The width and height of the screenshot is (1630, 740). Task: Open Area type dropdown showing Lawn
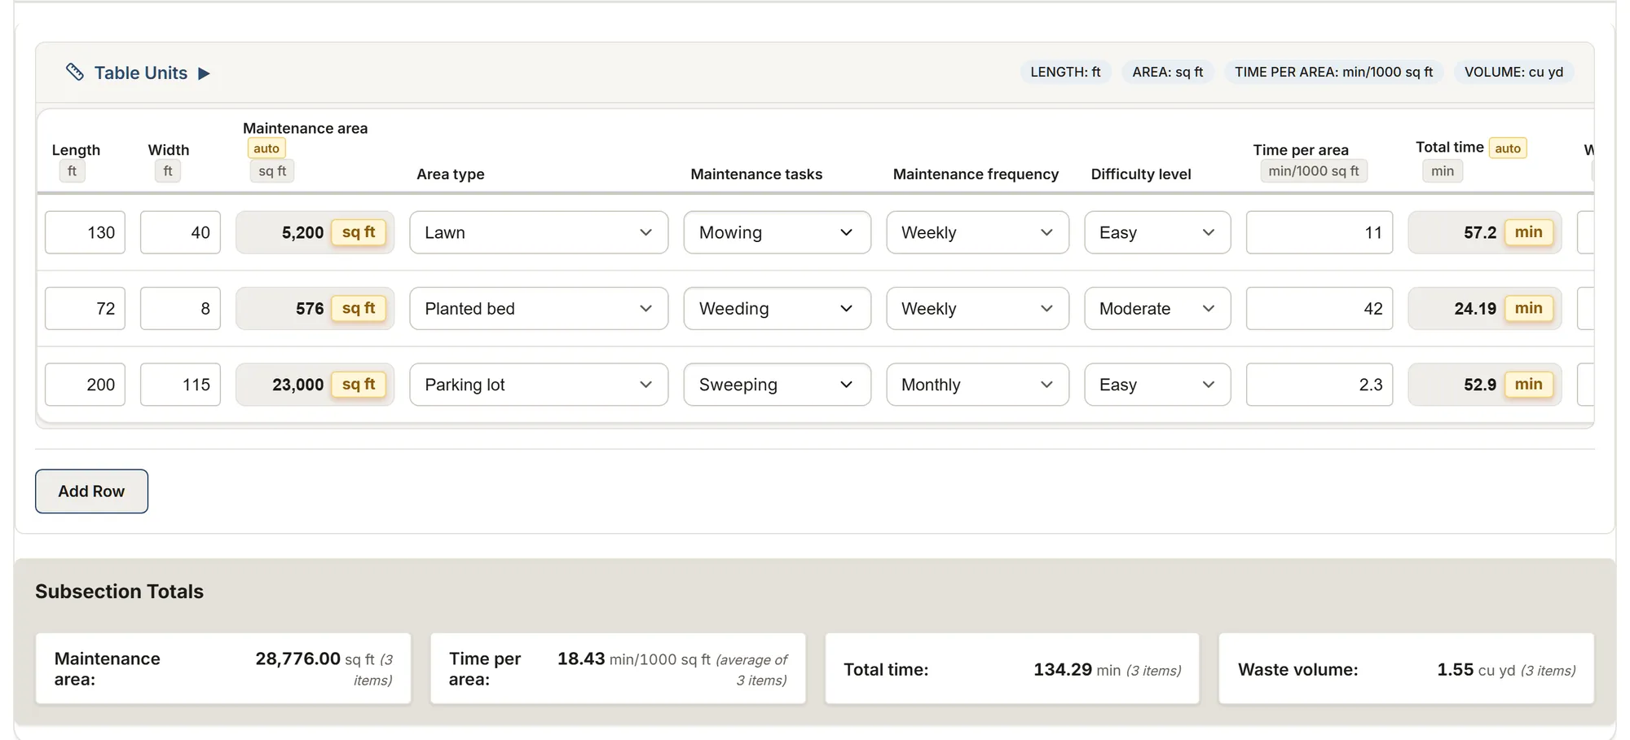(539, 232)
